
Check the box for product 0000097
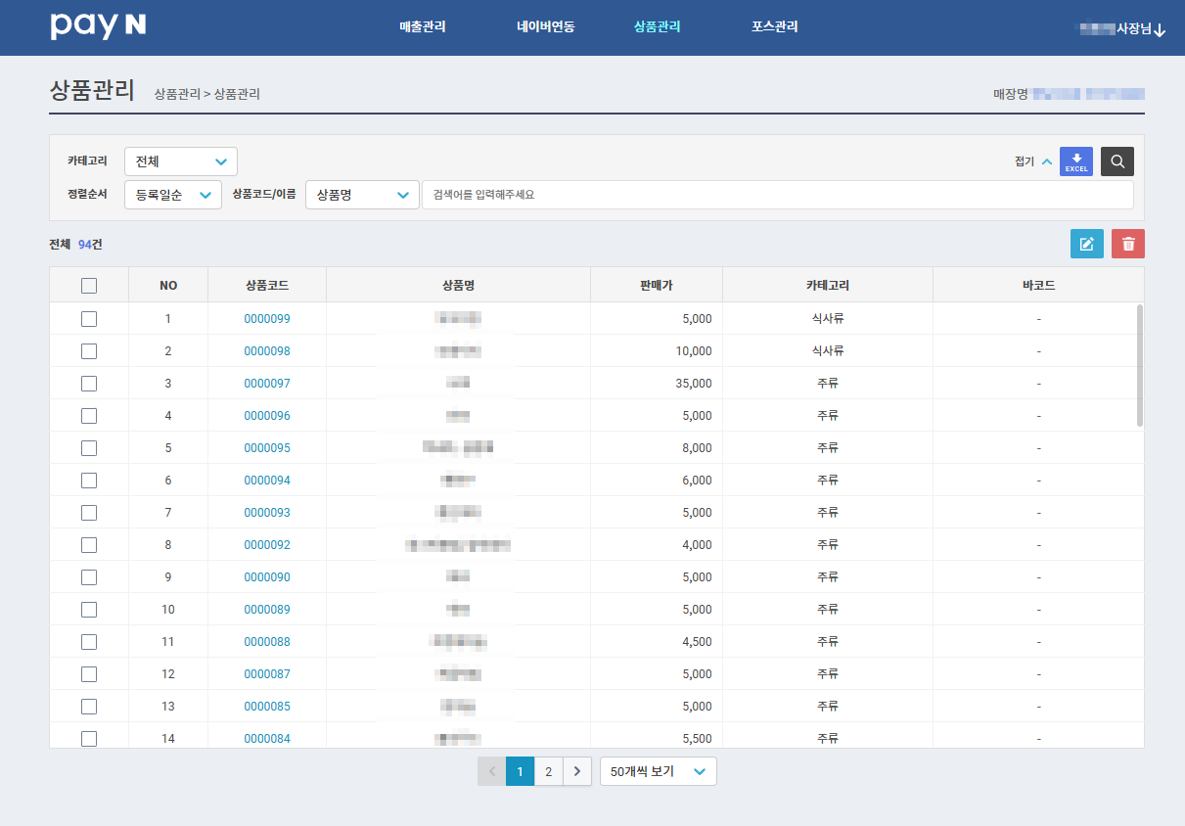click(x=89, y=383)
